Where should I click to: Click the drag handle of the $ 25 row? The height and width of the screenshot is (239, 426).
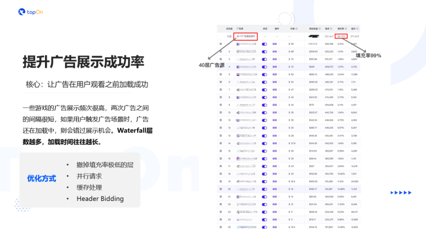pyautogui.click(x=220, y=158)
